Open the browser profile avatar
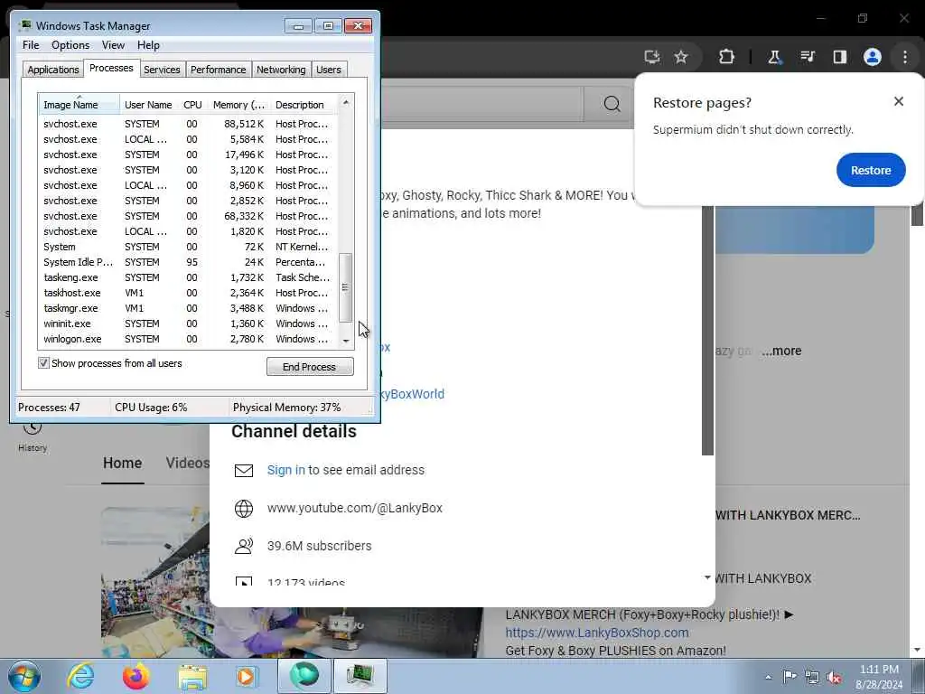 pos(873,57)
